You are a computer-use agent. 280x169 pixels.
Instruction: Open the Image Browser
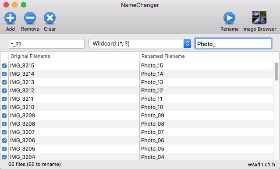tap(259, 18)
